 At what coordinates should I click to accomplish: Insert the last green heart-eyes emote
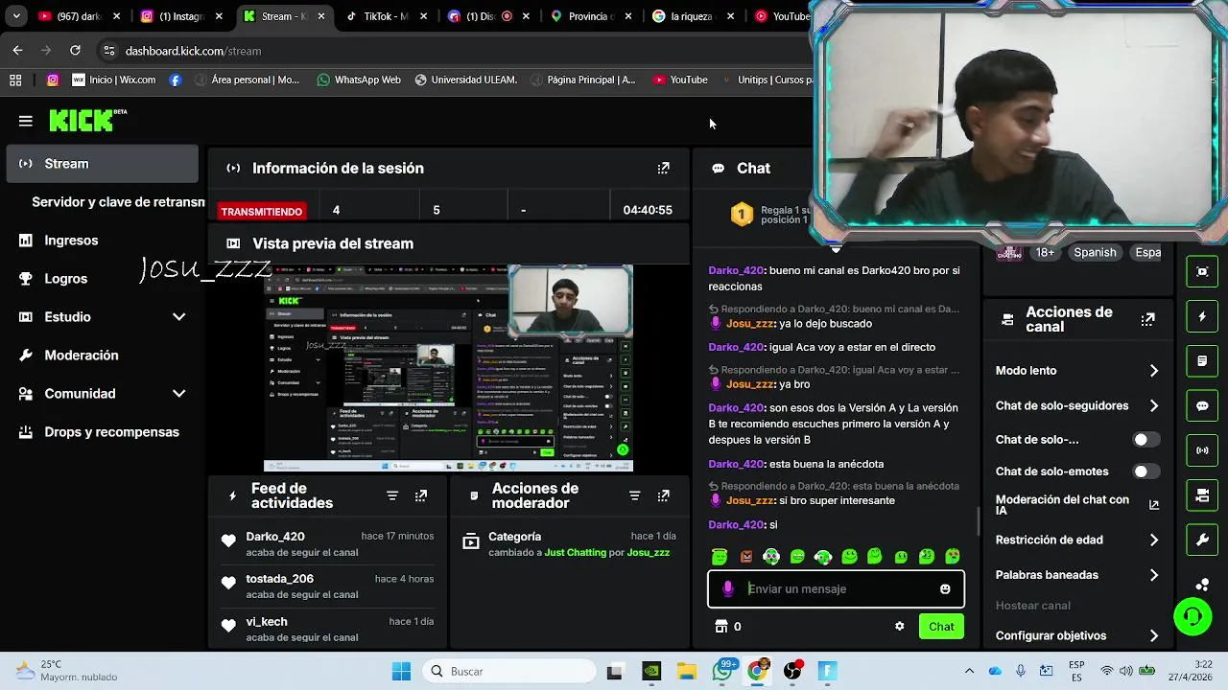coord(953,556)
